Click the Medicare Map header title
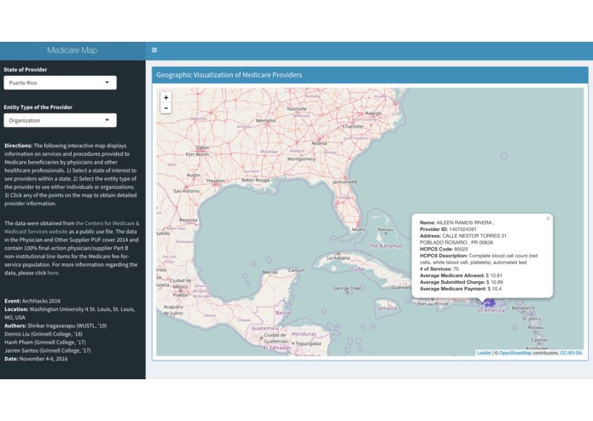The height and width of the screenshot is (421, 593). click(x=73, y=50)
